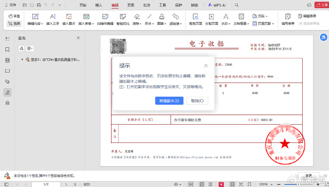The image size is (329, 187).
Task: Click the Open File folder icon
Action: 25,5
